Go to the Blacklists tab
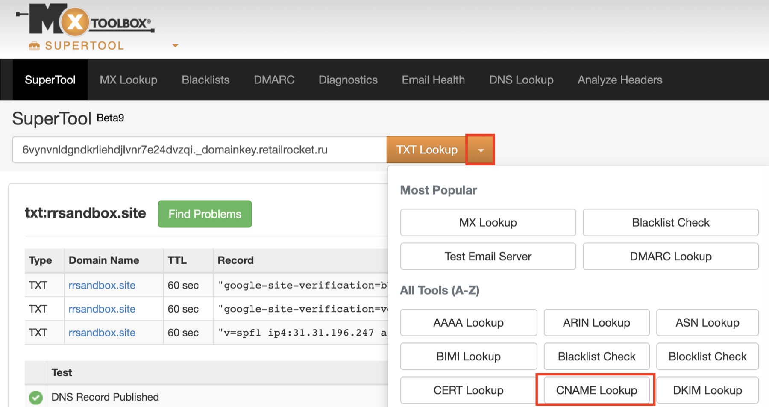The height and width of the screenshot is (407, 769). click(205, 80)
